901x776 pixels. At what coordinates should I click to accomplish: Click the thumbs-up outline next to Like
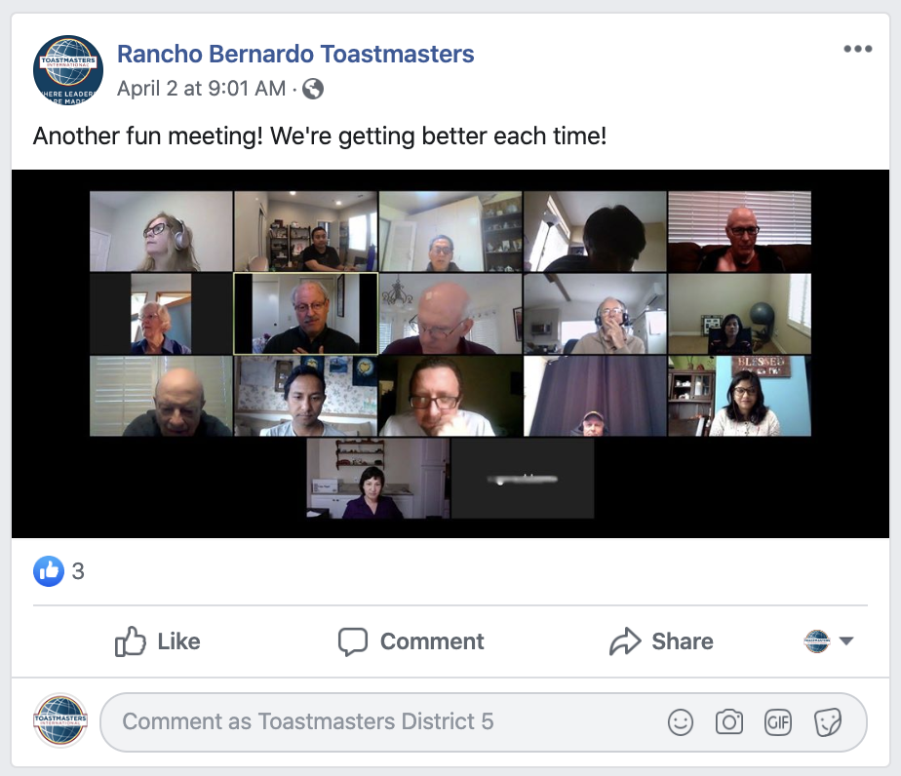[131, 641]
